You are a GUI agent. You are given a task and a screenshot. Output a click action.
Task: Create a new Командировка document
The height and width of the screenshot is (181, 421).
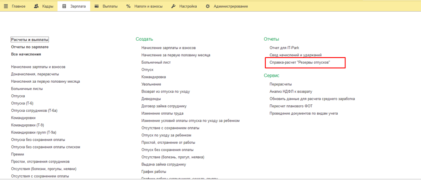click(x=153, y=77)
